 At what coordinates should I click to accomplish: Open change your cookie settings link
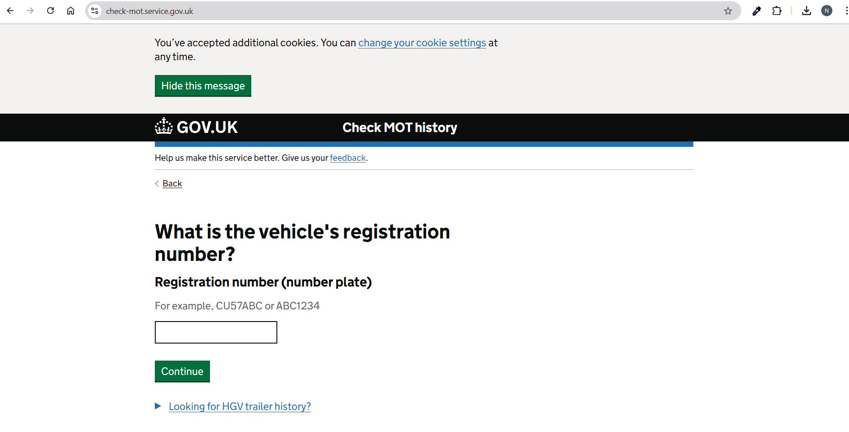pos(422,43)
